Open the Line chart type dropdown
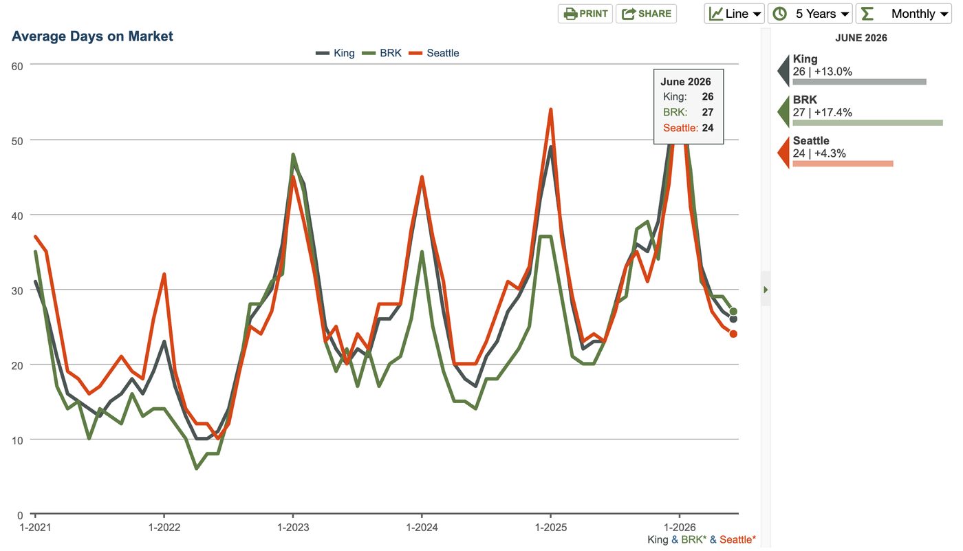Viewport: 963px width, 551px height. click(735, 14)
